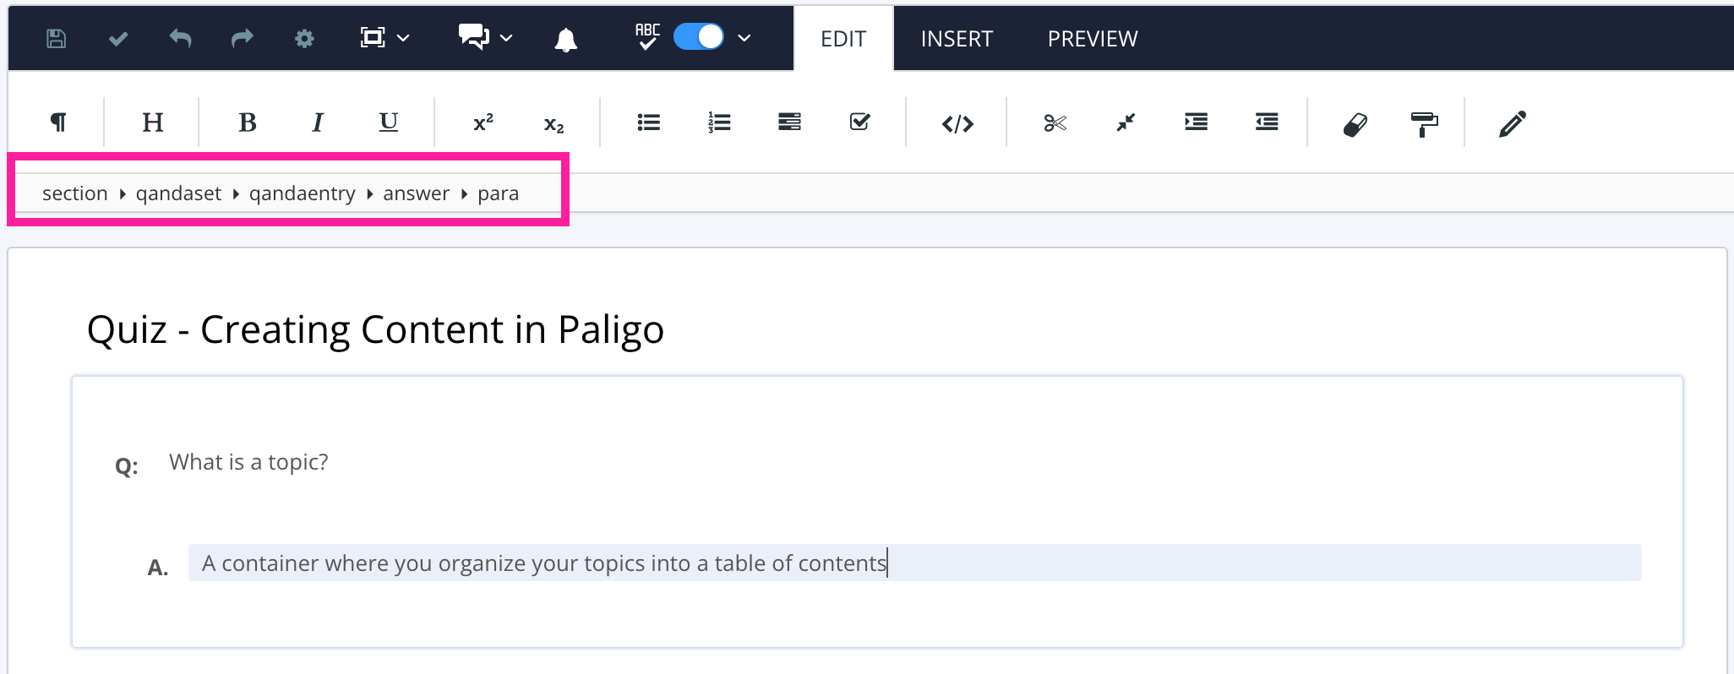Click the paint roller format icon
Viewport: 1734px width, 674px height.
[1425, 124]
